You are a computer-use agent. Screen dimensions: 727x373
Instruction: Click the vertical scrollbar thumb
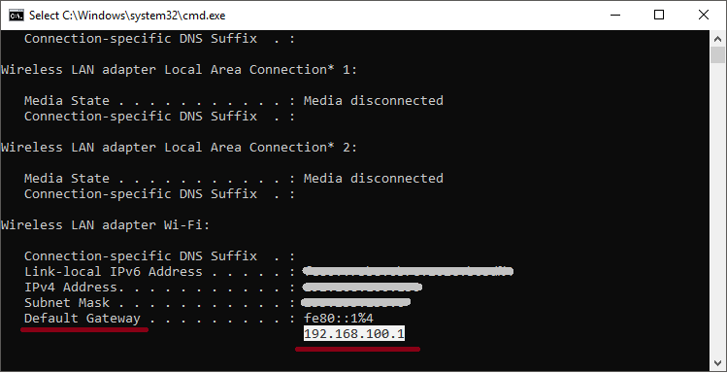717,54
